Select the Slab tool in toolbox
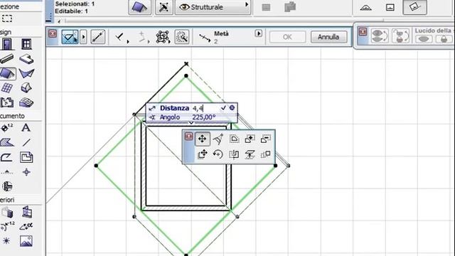Image resolution: width=455 pixels, height=256 pixels. click(26, 59)
